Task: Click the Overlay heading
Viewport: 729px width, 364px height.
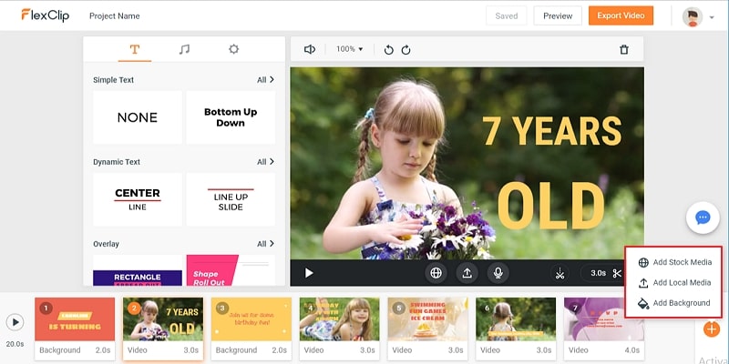Action: pyautogui.click(x=106, y=244)
